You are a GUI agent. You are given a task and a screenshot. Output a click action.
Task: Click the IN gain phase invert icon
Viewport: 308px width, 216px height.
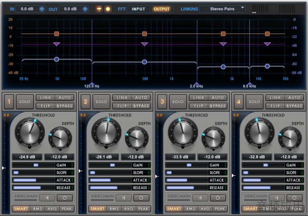(x=42, y=9)
